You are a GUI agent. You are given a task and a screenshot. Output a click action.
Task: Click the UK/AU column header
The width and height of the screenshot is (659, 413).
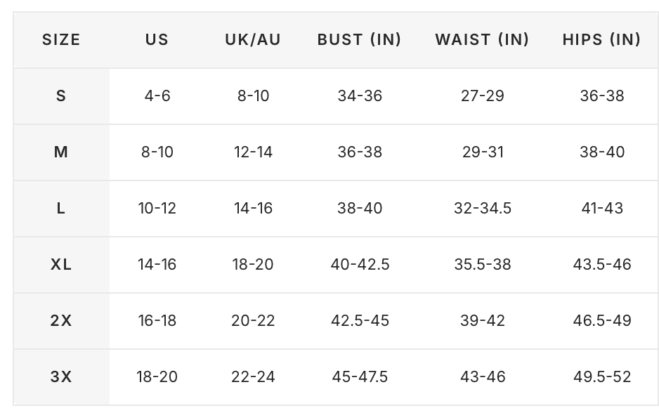(x=253, y=40)
